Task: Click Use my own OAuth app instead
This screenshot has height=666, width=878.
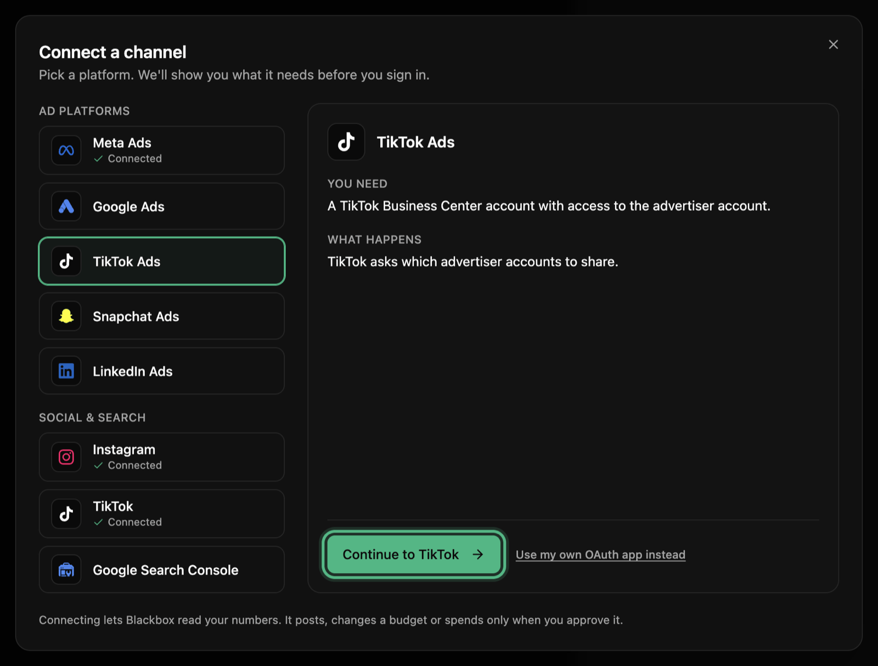Action: point(600,555)
